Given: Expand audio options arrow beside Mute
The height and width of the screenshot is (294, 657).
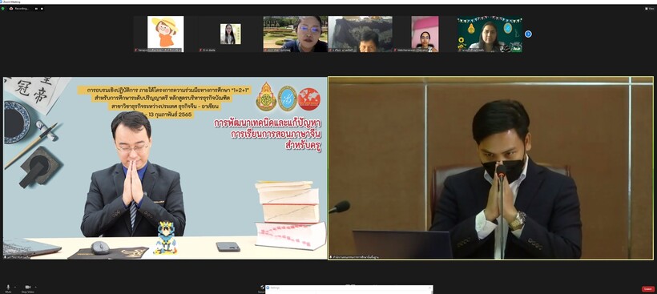Looking at the screenshot, I should point(15,288).
